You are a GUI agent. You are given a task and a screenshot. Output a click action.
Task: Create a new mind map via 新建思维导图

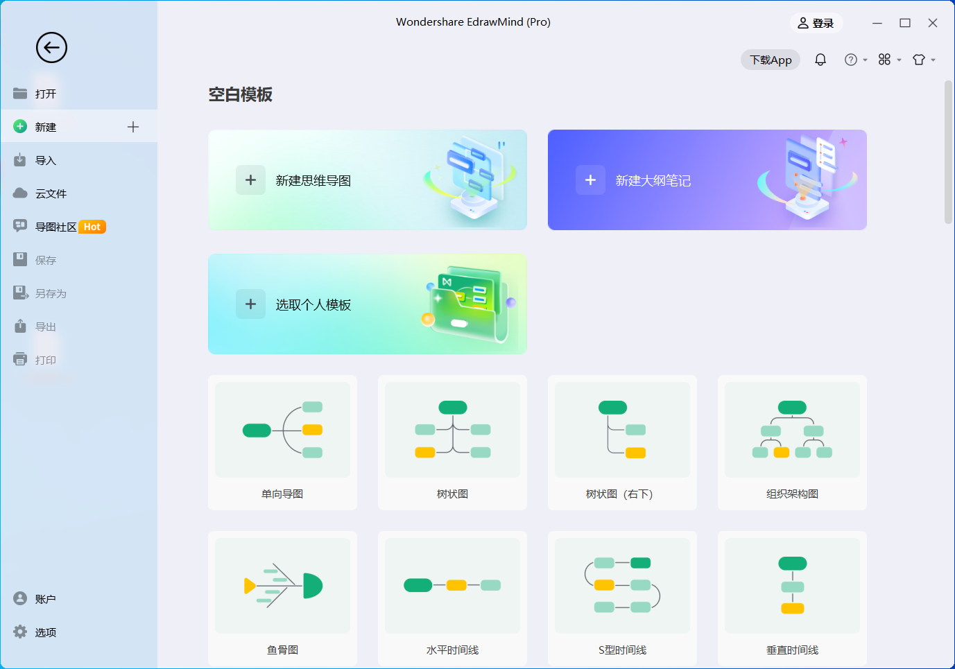368,180
